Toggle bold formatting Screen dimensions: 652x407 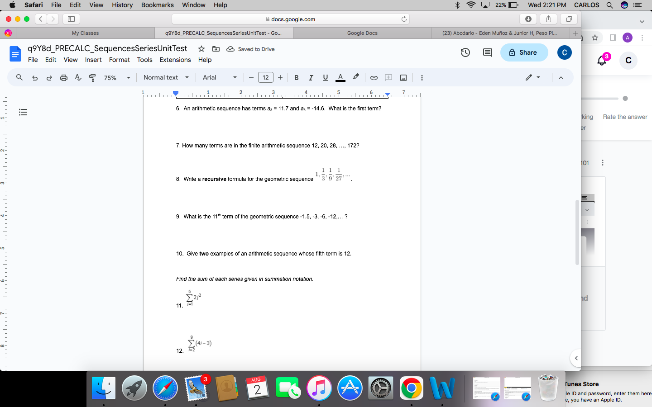(x=296, y=77)
